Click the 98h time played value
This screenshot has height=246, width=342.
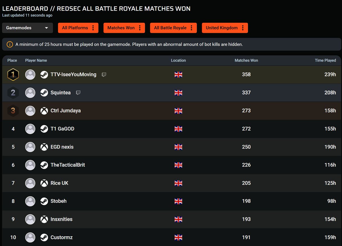pyautogui.click(x=332, y=201)
